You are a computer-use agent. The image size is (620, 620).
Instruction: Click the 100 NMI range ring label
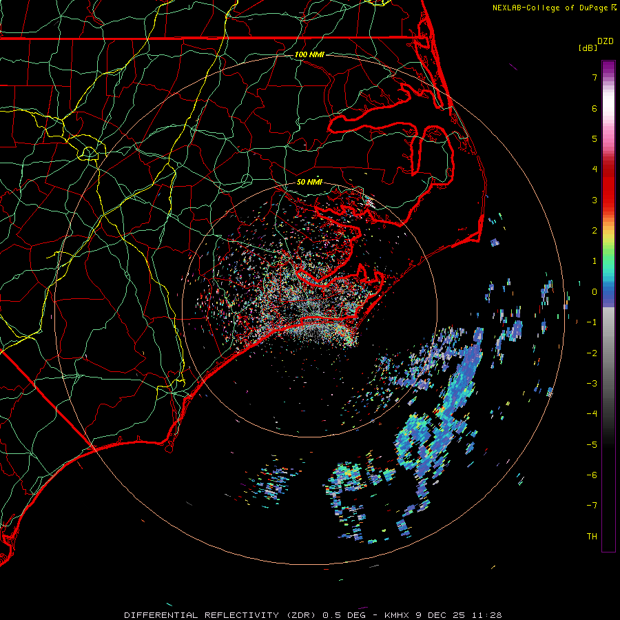309,54
